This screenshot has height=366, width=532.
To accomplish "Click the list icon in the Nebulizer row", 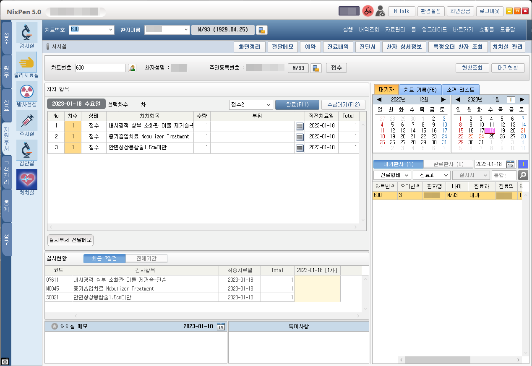I will tap(300, 137).
